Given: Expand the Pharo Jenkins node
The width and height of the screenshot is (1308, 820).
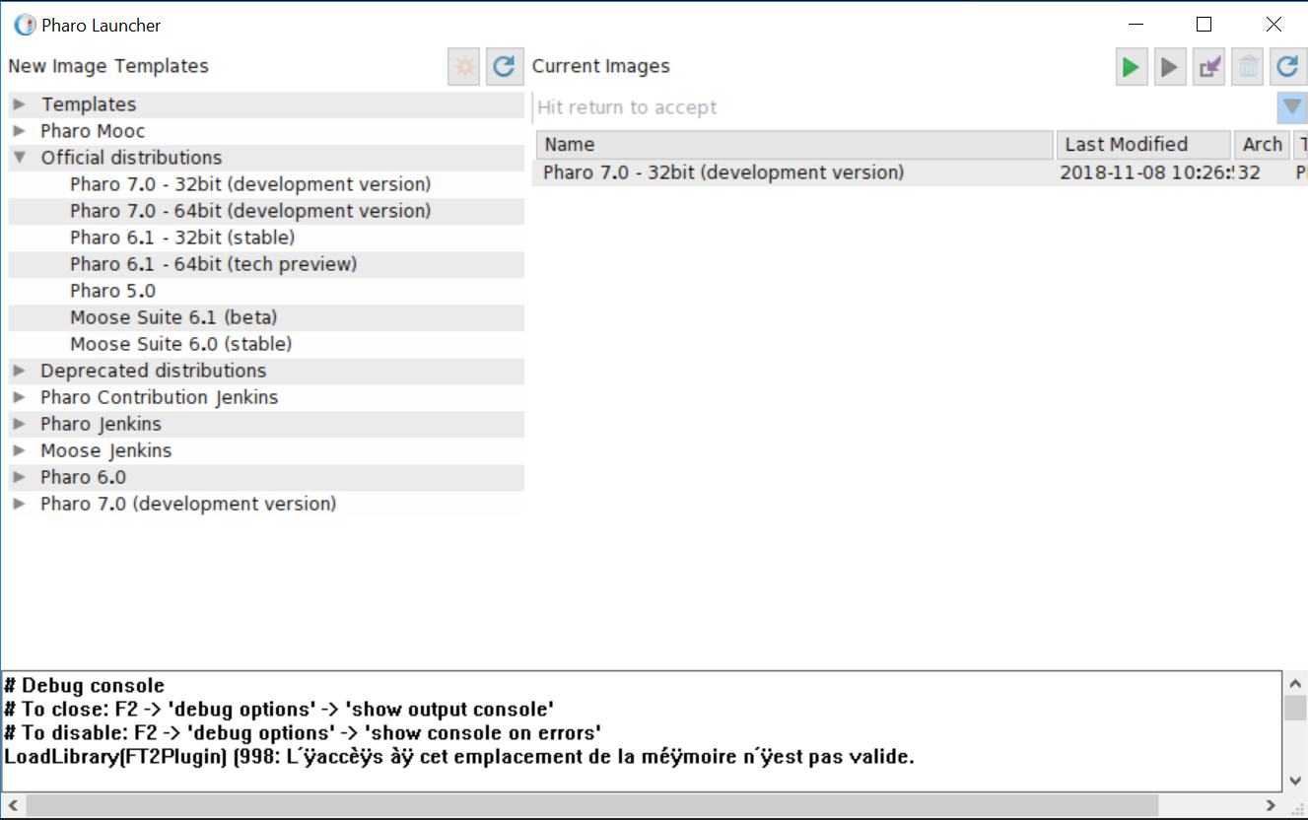Looking at the screenshot, I should click(x=19, y=424).
